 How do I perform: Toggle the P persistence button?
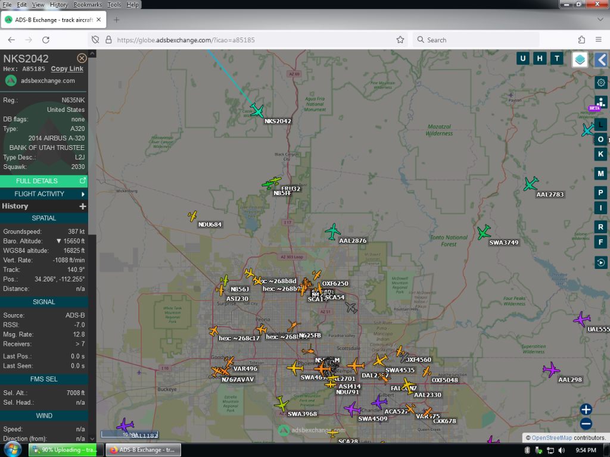(x=600, y=193)
